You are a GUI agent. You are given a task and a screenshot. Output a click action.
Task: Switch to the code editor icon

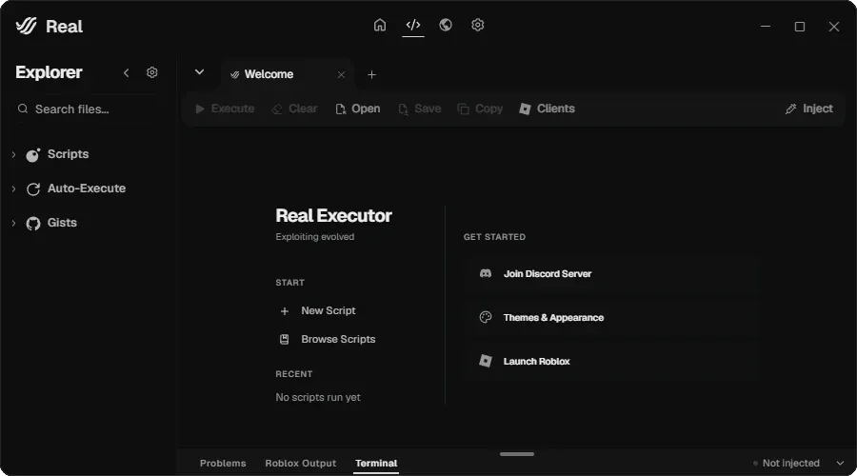tap(412, 25)
